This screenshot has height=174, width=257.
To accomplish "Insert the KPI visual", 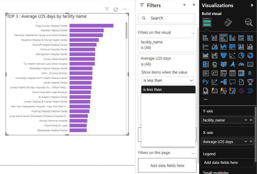I will [215, 73].
